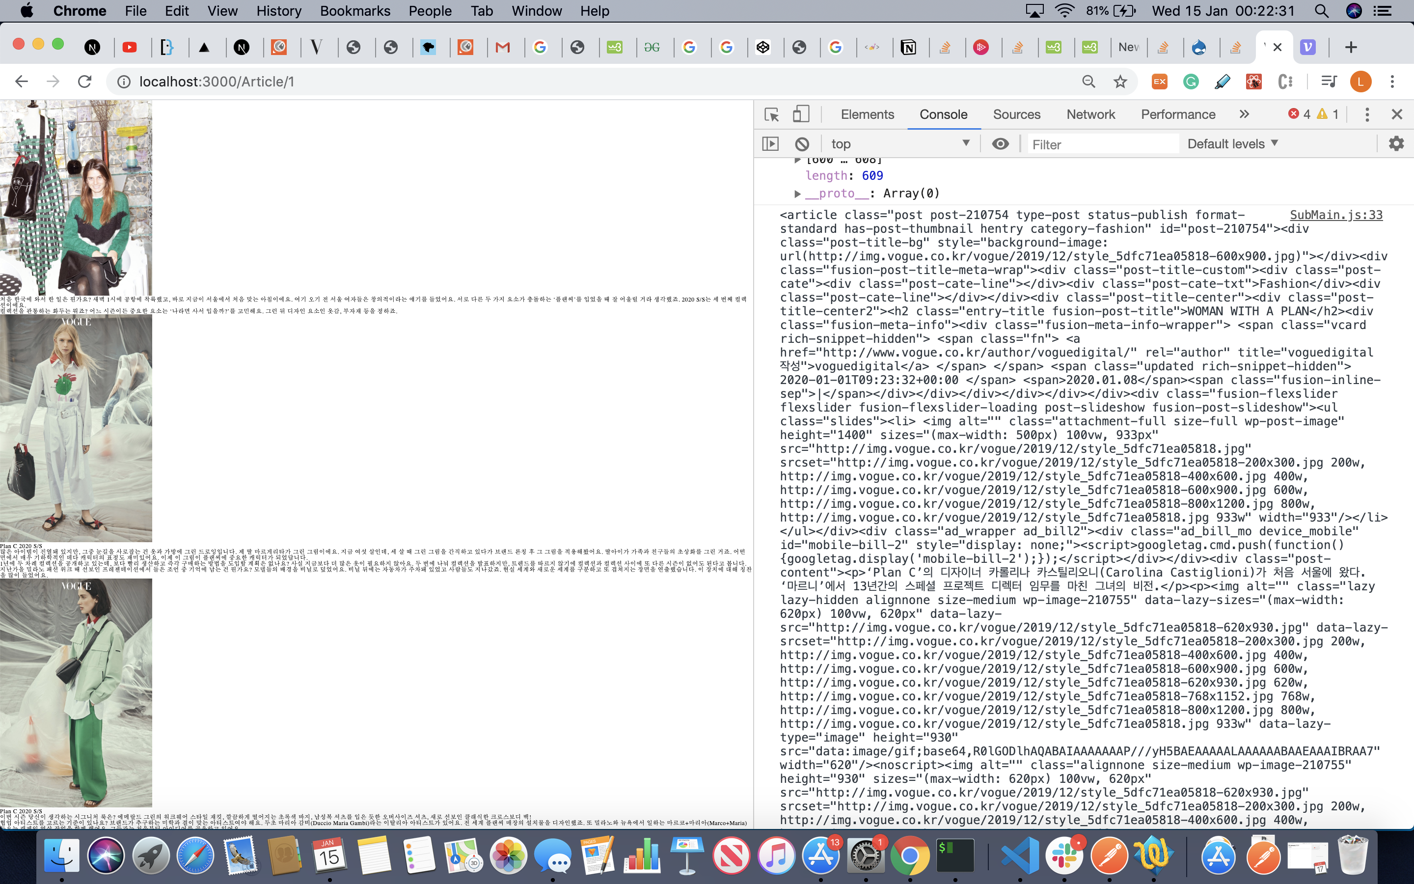Viewport: 1414px width, 884px height.
Task: Click the site info icon in address bar
Action: (x=123, y=82)
